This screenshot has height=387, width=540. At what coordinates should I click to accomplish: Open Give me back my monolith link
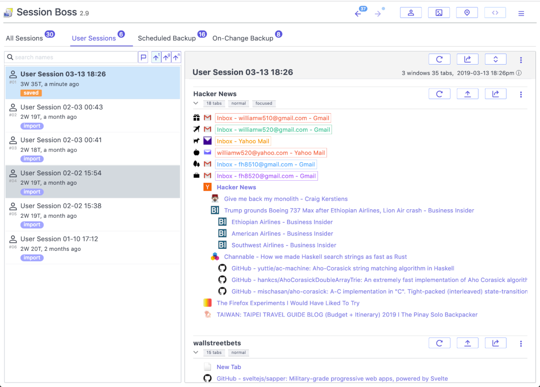click(286, 199)
